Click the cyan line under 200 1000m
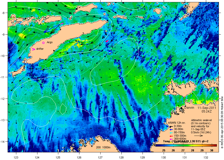Screen dimensions: 224x160 click(101, 150)
